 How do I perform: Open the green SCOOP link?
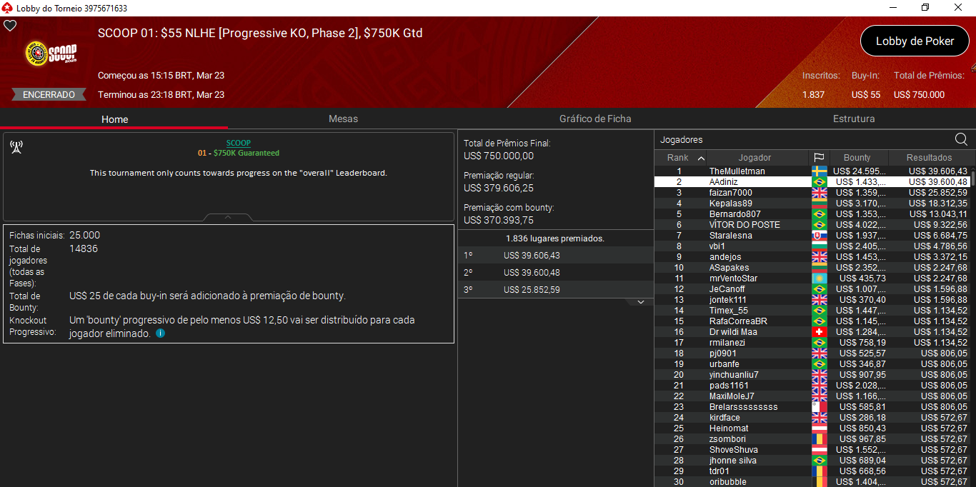click(x=238, y=143)
